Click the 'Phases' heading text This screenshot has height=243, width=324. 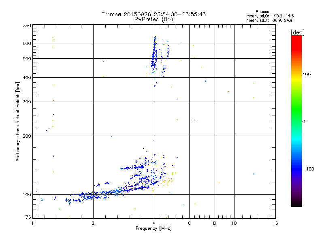click(x=262, y=12)
